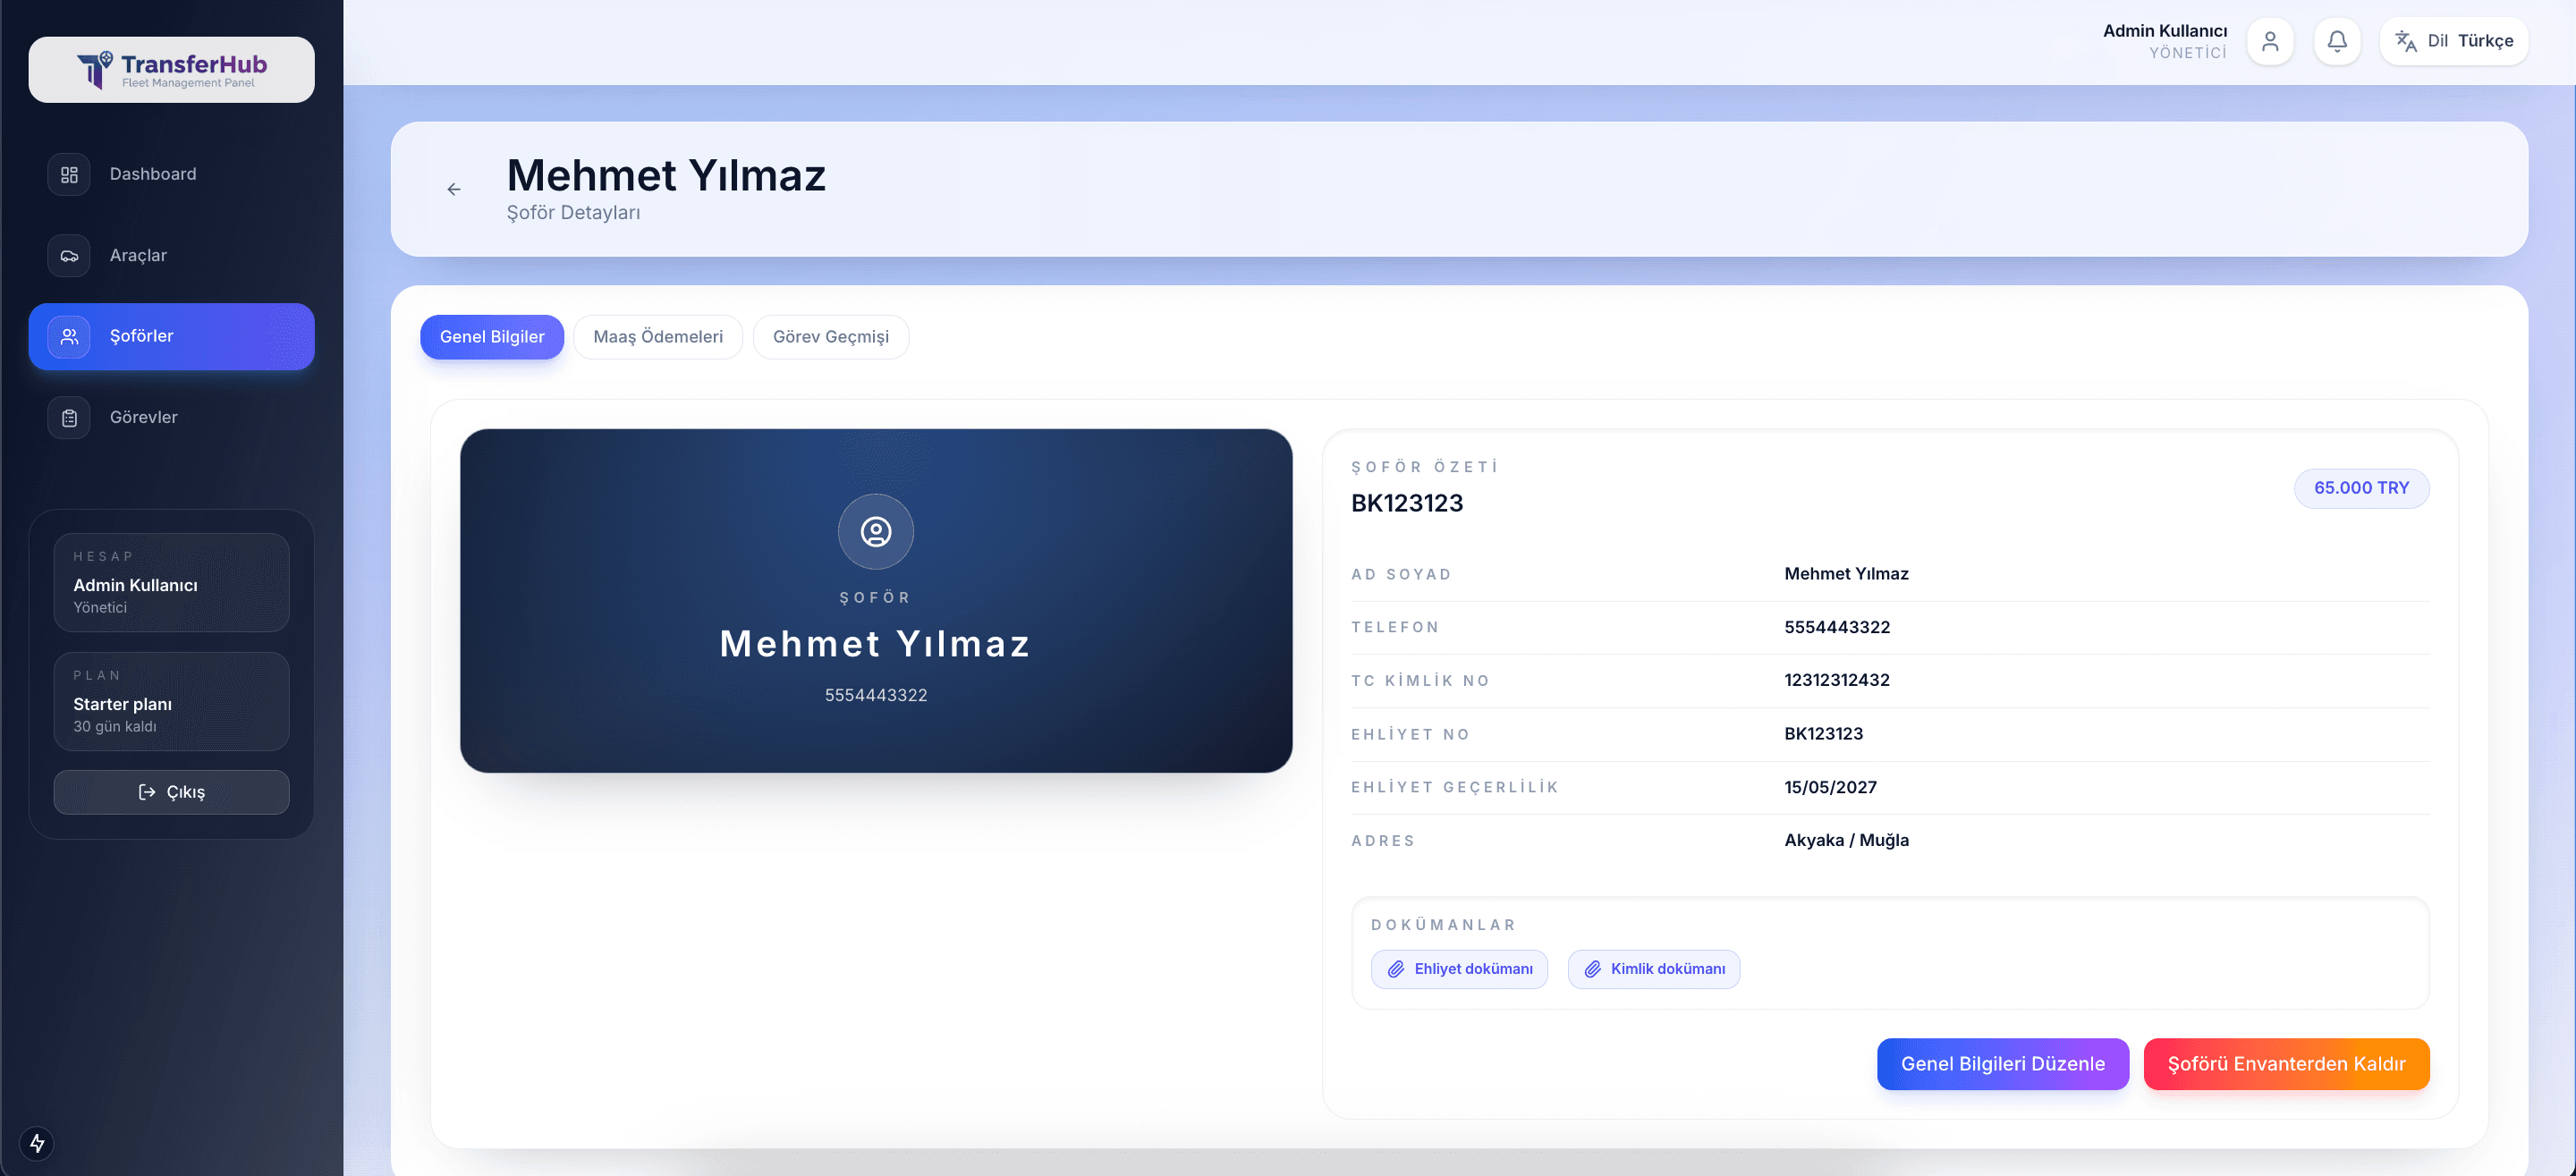The height and width of the screenshot is (1176, 2576).
Task: Open the notifications bell
Action: pyautogui.click(x=2337, y=41)
